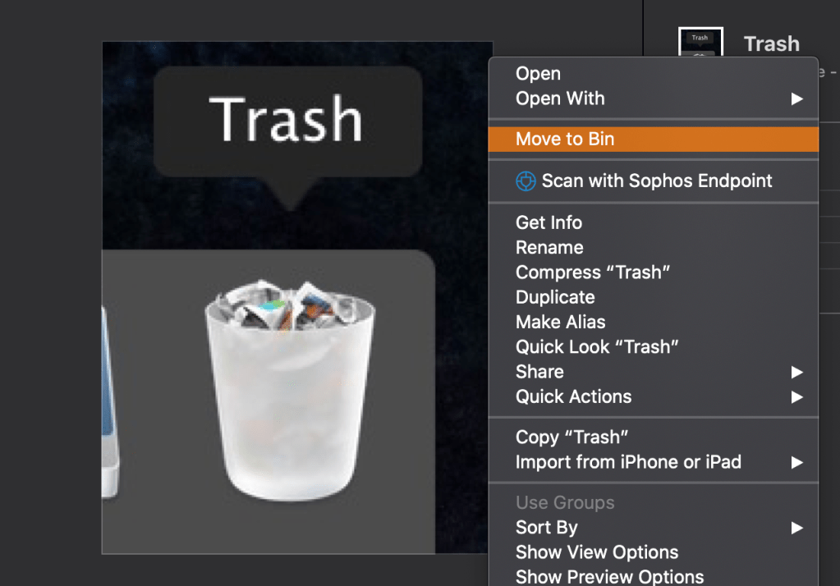Image resolution: width=840 pixels, height=586 pixels.
Task: Expand Import from iPhone or iPad arrow
Action: (796, 462)
